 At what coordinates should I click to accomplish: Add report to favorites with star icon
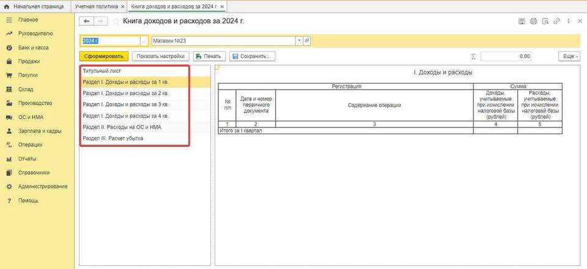pos(116,21)
